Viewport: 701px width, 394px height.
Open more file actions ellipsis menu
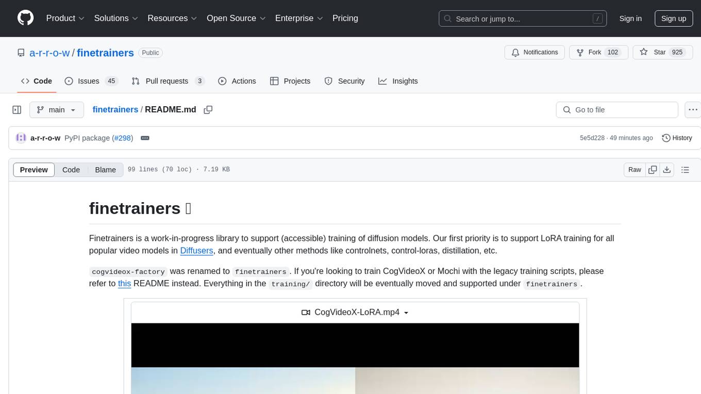[693, 110]
